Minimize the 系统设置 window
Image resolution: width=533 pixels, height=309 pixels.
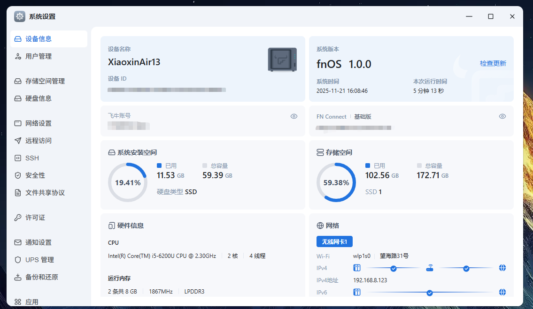(x=469, y=16)
